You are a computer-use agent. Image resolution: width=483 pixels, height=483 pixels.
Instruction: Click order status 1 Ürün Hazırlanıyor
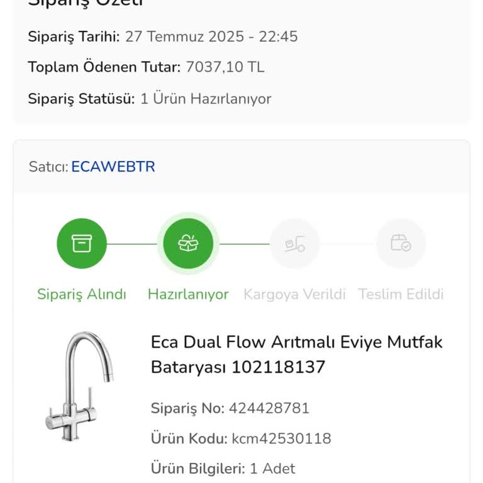pos(206,99)
